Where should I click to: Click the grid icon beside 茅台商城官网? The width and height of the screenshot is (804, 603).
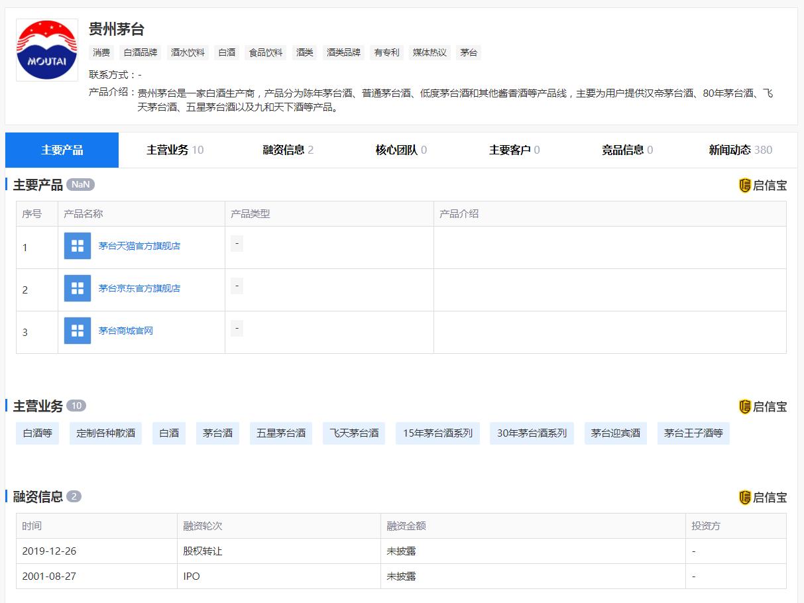pos(78,331)
